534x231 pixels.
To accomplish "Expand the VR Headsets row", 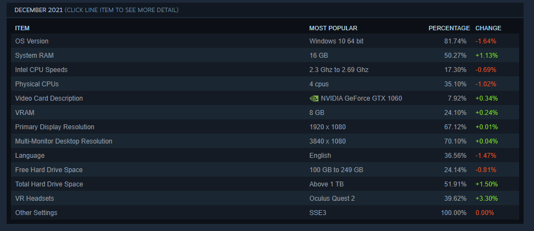I will click(35, 199).
